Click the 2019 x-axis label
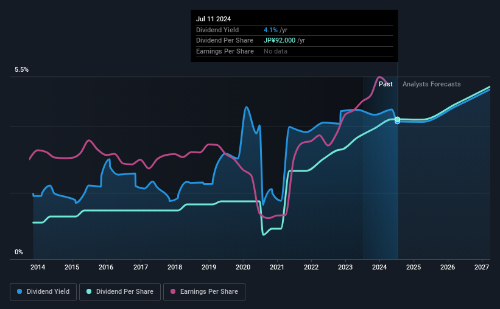 [209, 267]
